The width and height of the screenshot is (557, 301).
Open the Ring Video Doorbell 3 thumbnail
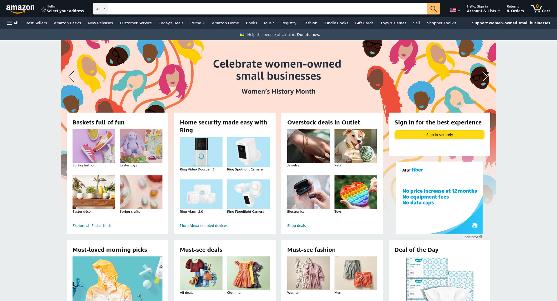click(x=201, y=152)
